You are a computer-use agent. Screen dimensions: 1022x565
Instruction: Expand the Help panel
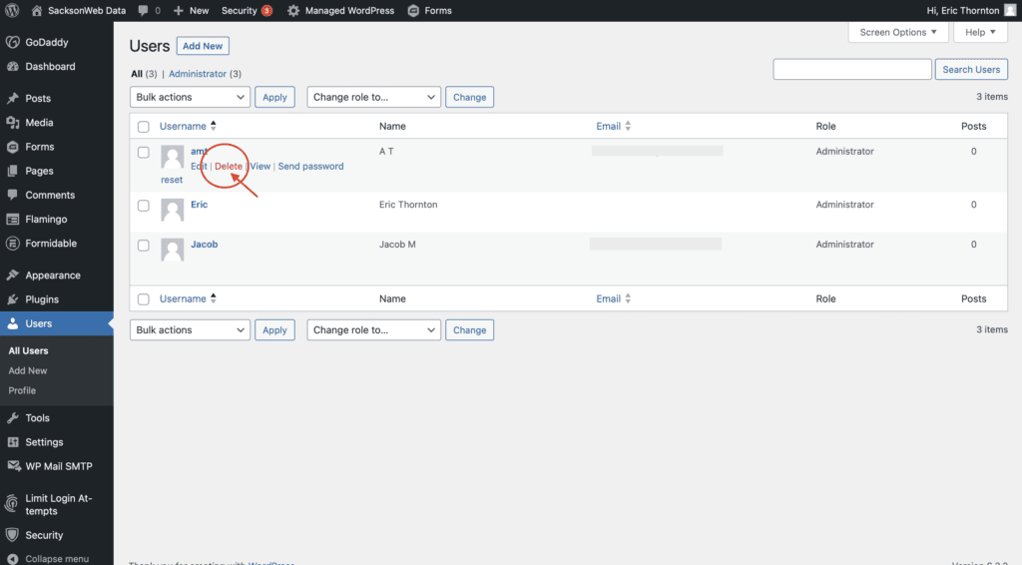tap(980, 32)
